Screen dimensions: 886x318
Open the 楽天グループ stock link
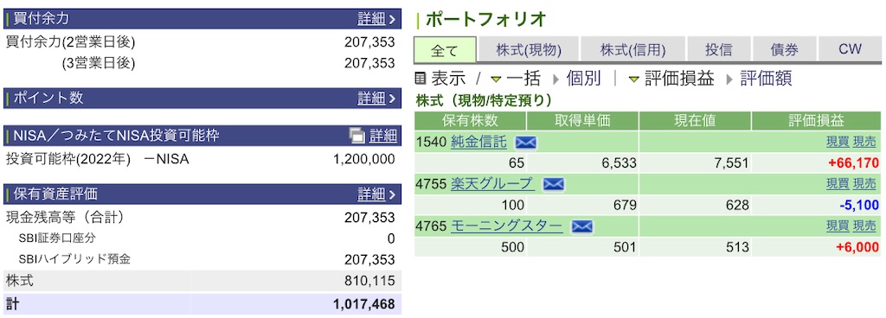tap(491, 184)
